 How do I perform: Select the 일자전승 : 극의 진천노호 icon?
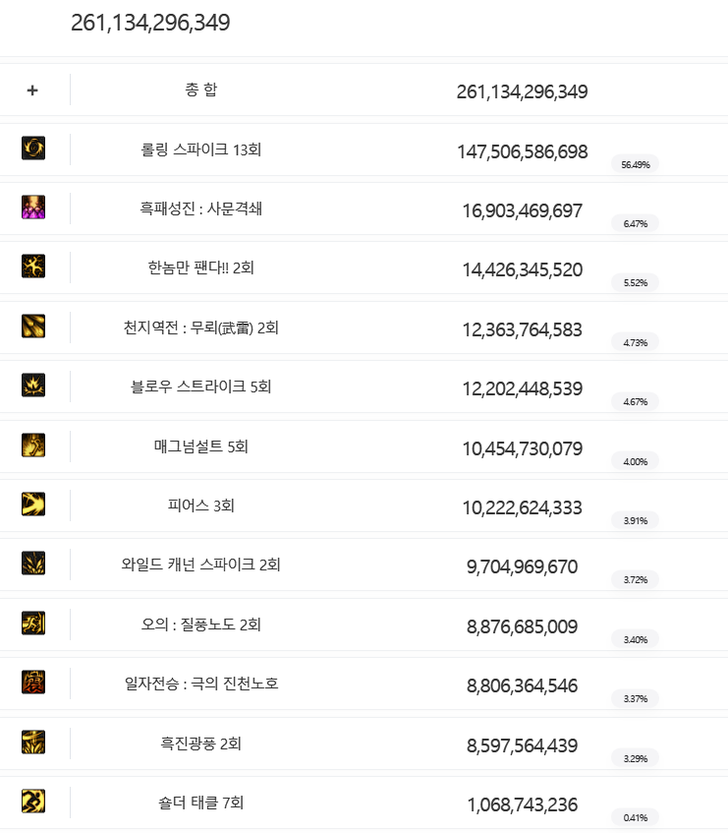pyautogui.click(x=33, y=683)
